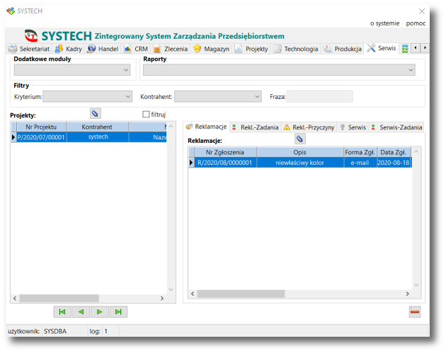This screenshot has width=446, height=353.
Task: Click the edit icon next to Projekty
Action: (x=96, y=114)
